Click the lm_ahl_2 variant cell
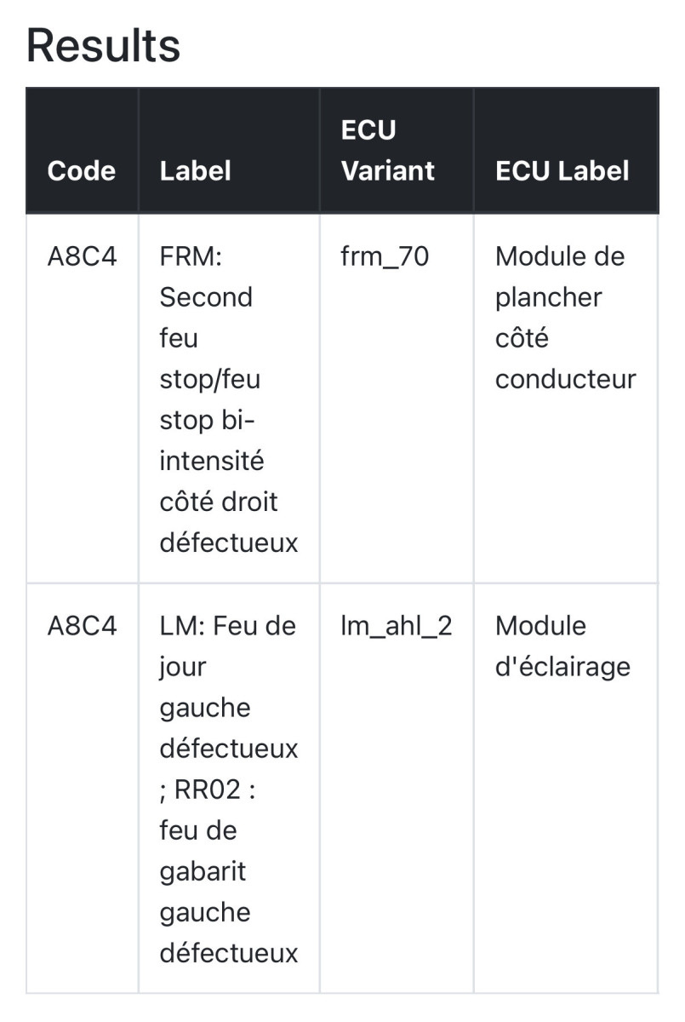The image size is (685, 1022). (396, 626)
